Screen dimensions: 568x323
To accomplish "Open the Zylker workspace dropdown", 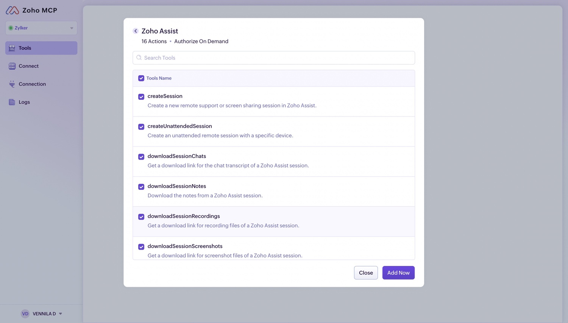I will point(41,28).
